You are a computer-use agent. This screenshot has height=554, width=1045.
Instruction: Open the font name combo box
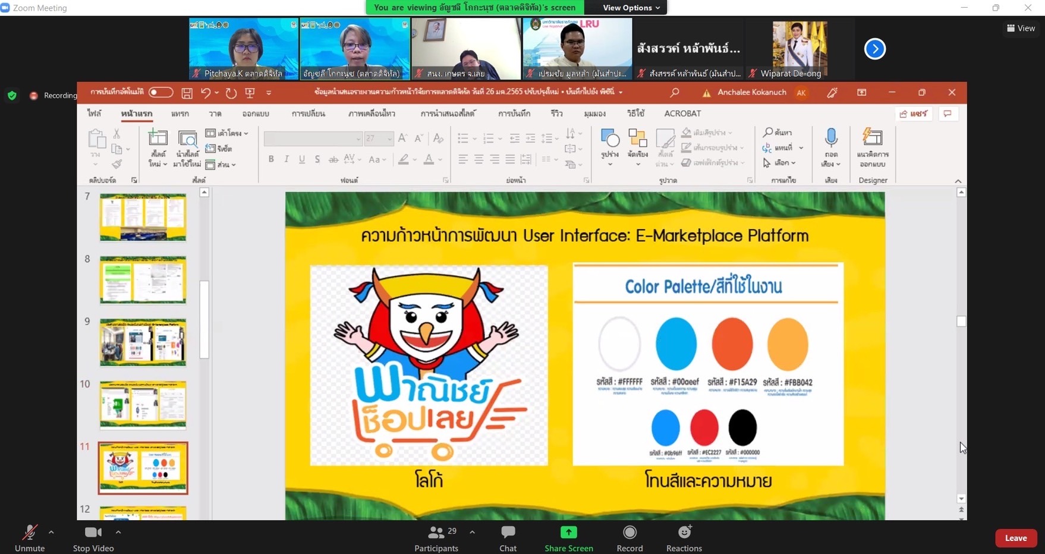(313, 138)
